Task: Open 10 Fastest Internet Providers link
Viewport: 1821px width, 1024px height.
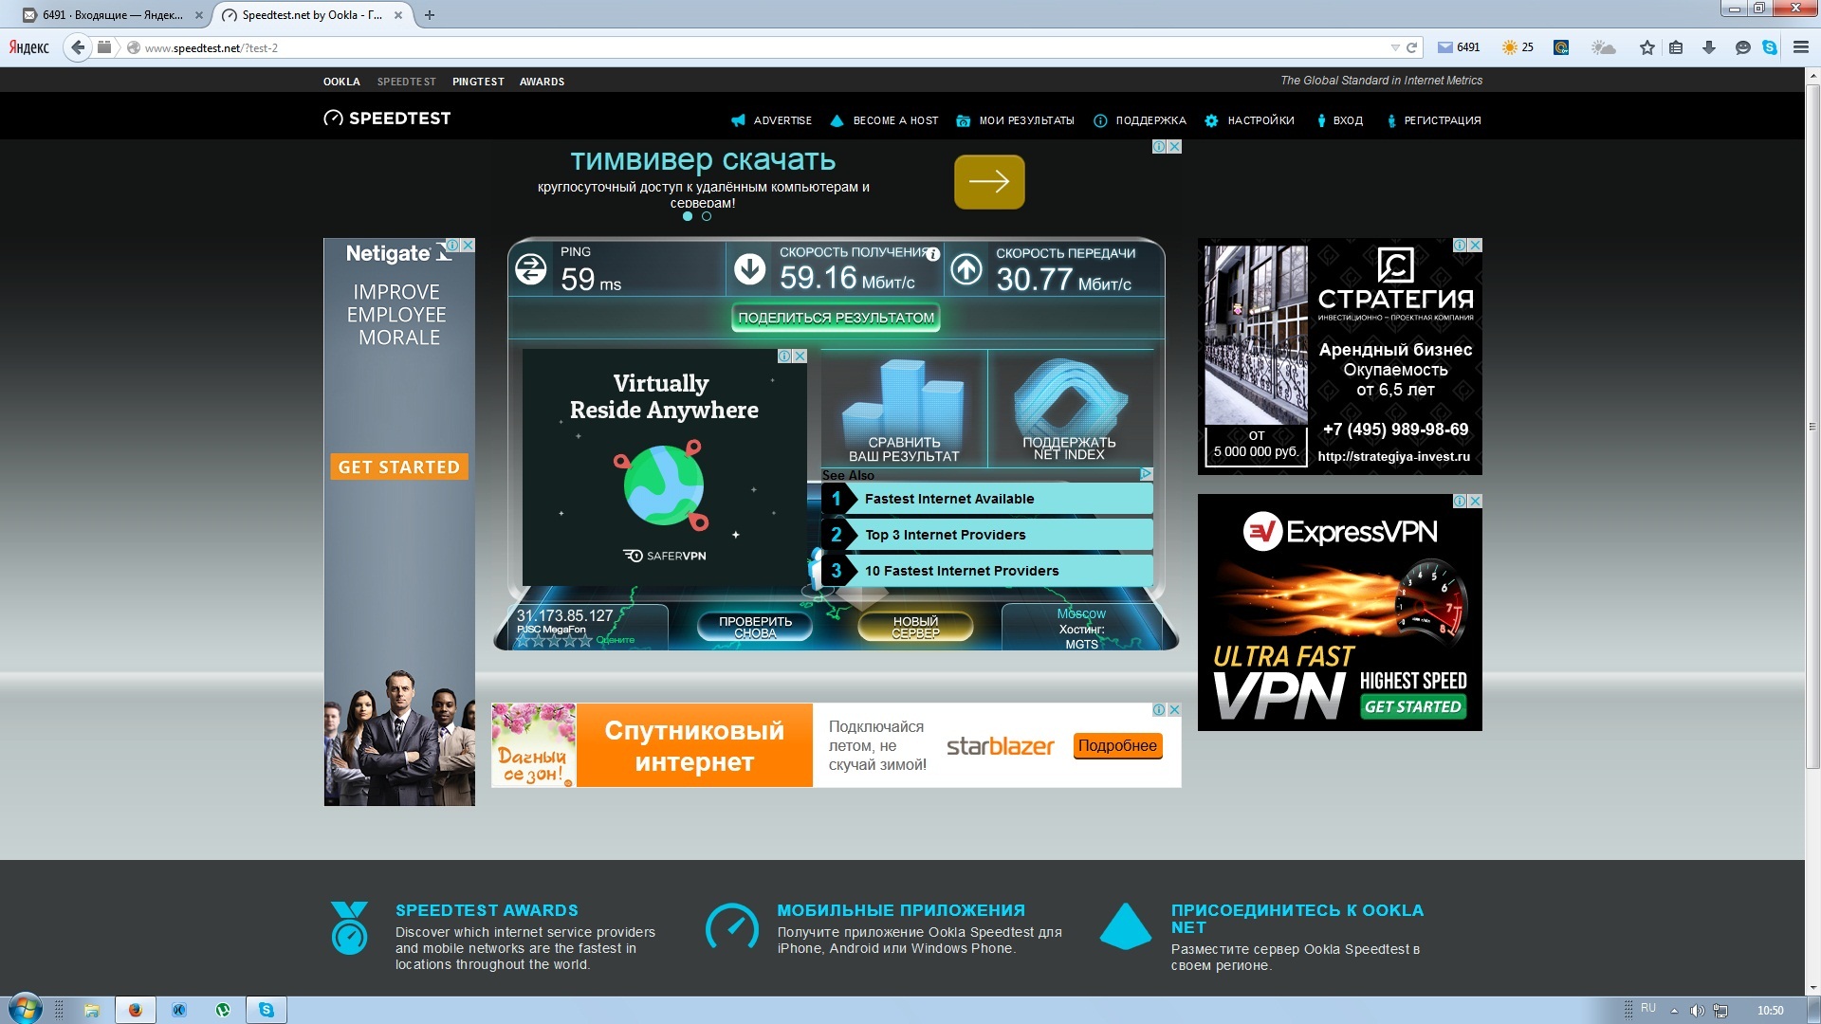Action: tap(987, 571)
